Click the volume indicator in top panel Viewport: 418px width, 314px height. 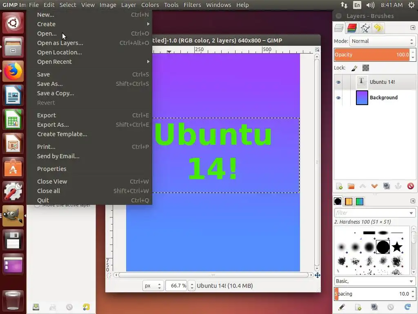[x=371, y=5]
